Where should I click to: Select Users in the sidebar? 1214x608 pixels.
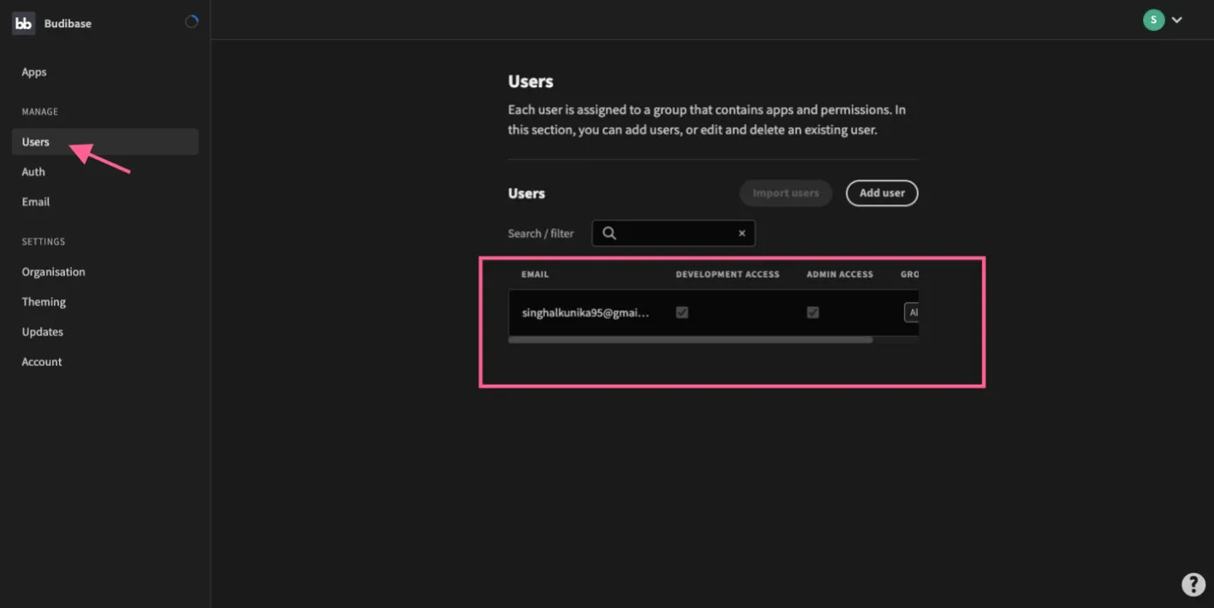point(105,142)
